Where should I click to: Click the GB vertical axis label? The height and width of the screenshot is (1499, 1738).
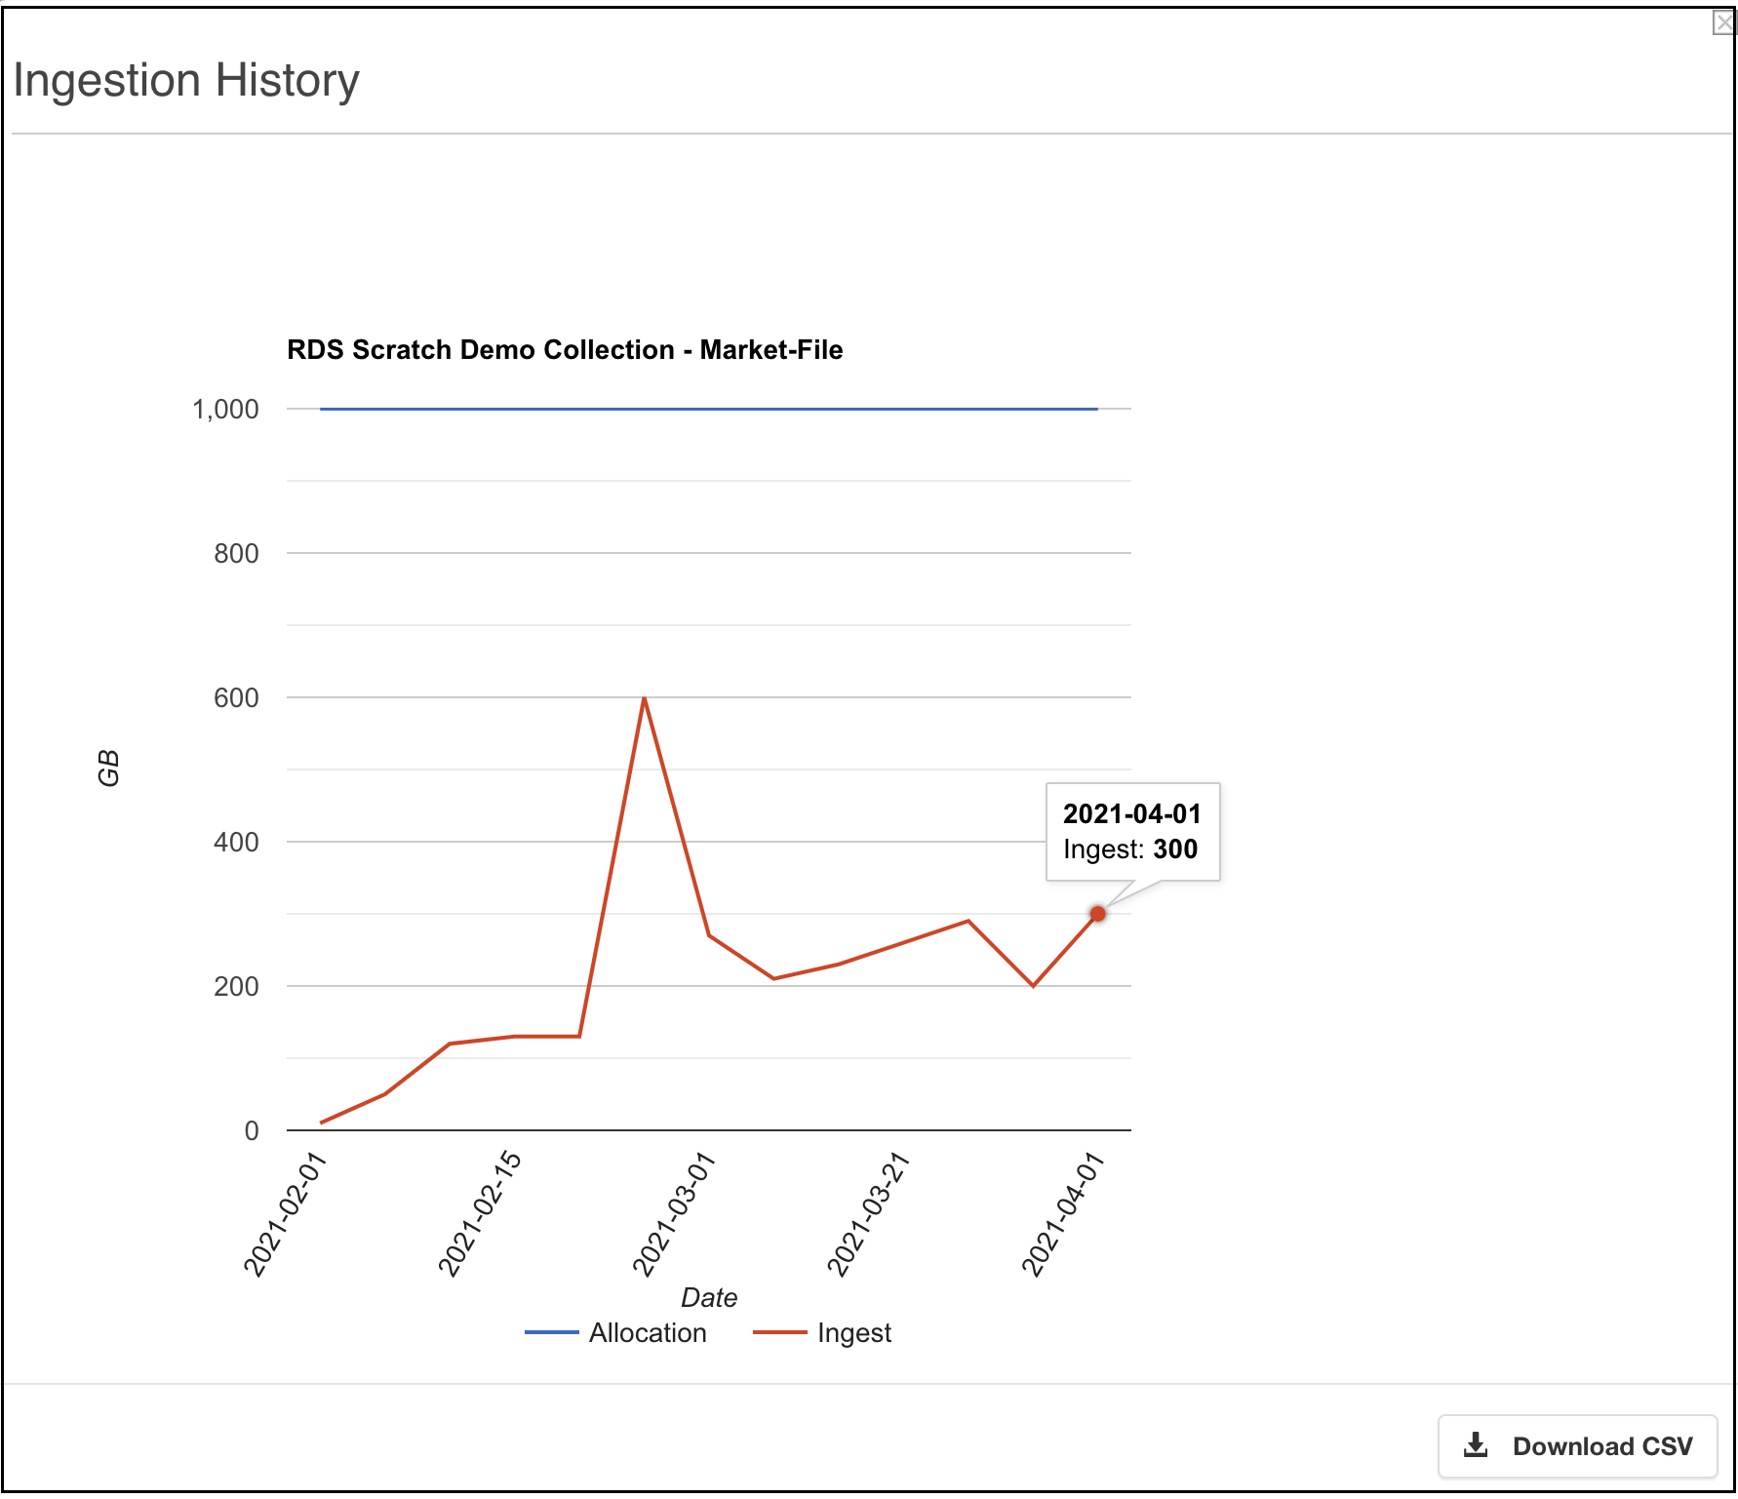point(108,769)
